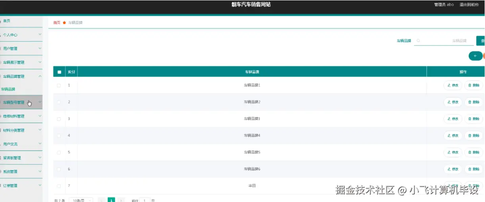Click the plus add-new round button
The width and height of the screenshot is (485, 202).
click(x=475, y=56)
